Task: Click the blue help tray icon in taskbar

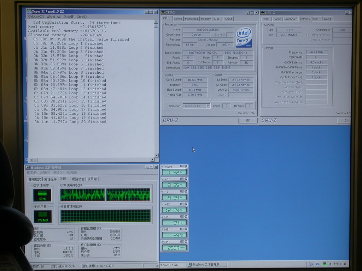Action: (317, 264)
